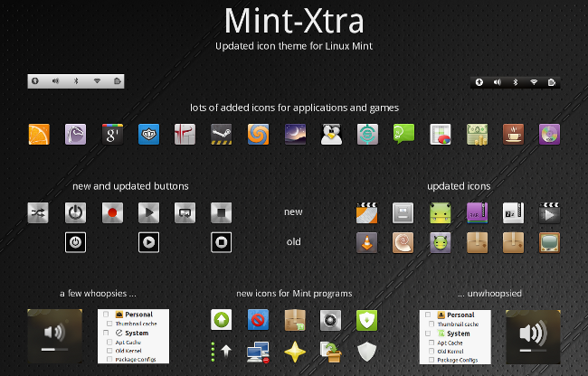Click the orange slice application icon
The width and height of the screenshot is (588, 376).
point(39,134)
